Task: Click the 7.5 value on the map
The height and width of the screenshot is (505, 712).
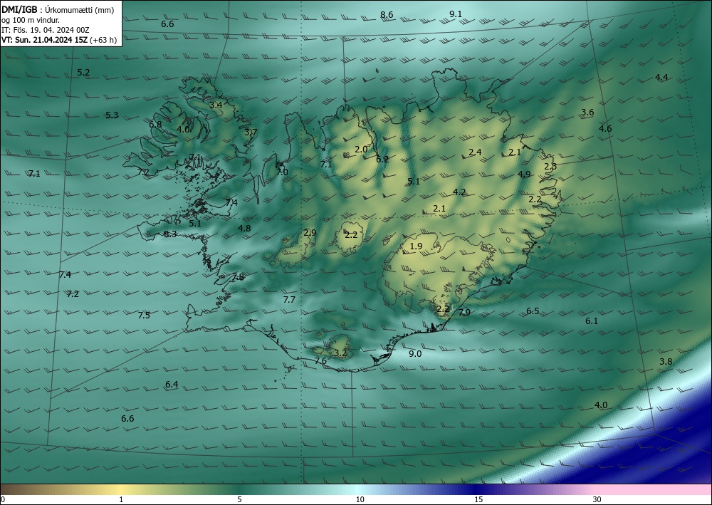Action: 144,315
